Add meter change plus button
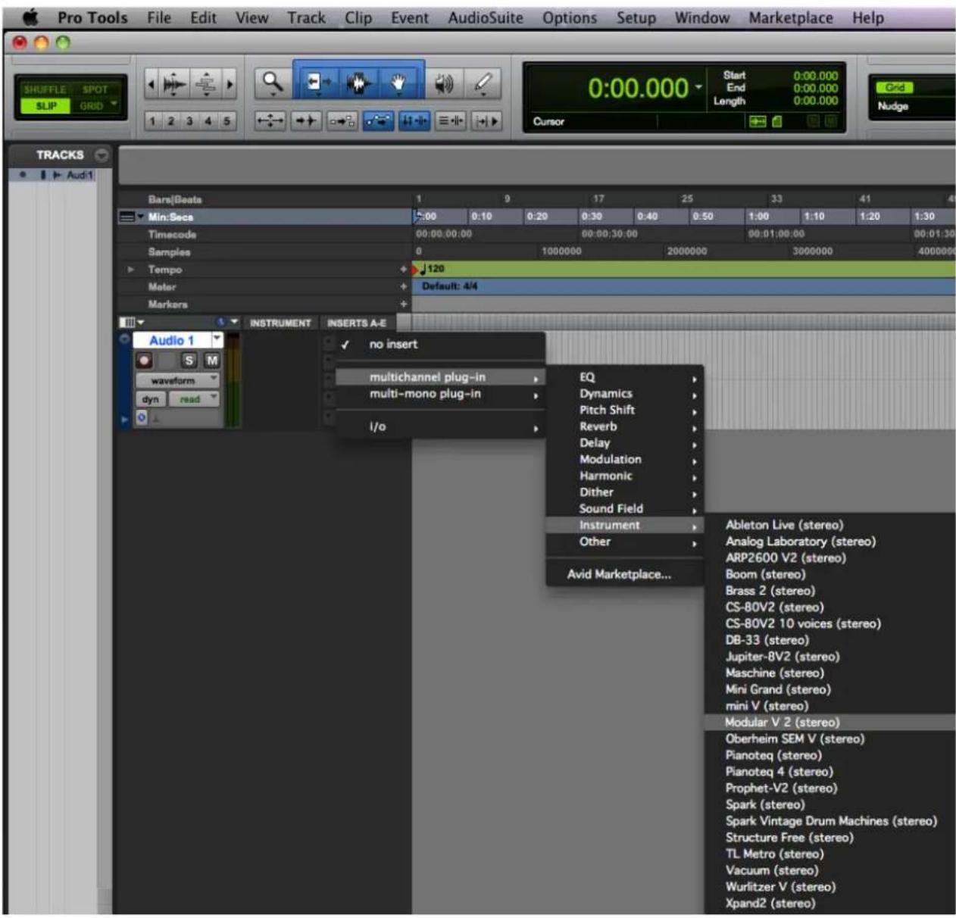 403,287
